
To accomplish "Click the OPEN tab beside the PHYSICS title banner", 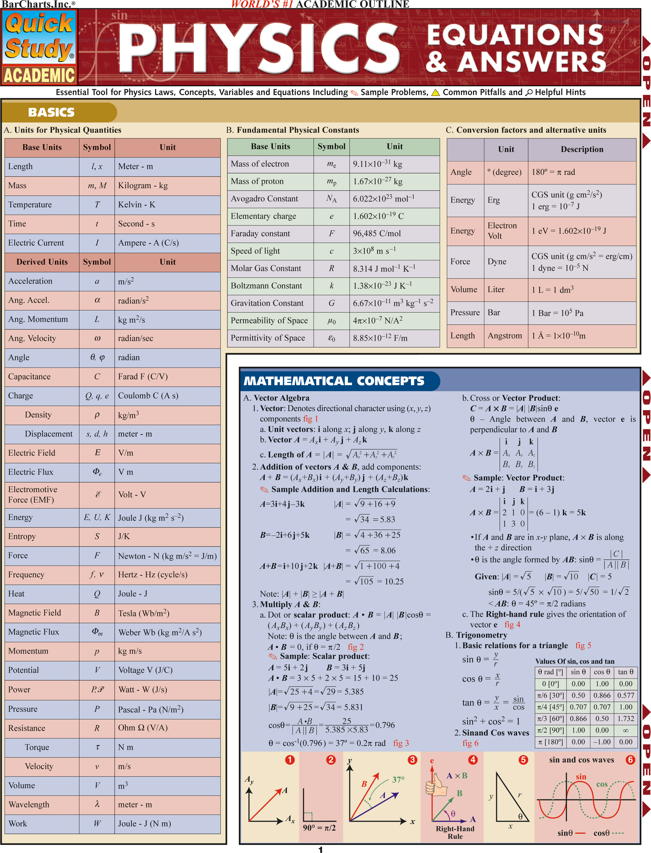I will point(646,92).
